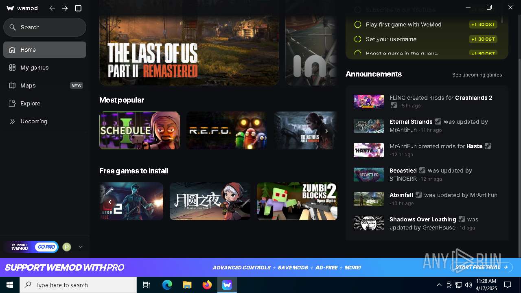
Task: Check Play first game with WeMod circle
Action: [358, 24]
